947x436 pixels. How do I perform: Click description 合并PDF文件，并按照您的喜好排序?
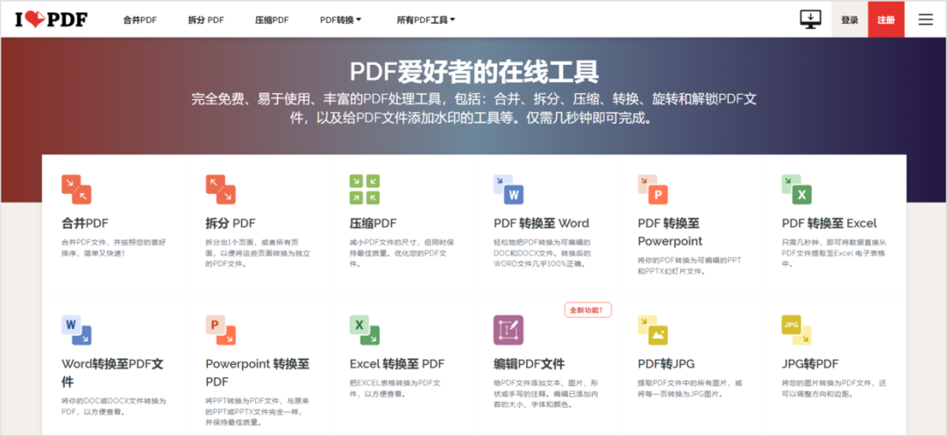(x=113, y=247)
